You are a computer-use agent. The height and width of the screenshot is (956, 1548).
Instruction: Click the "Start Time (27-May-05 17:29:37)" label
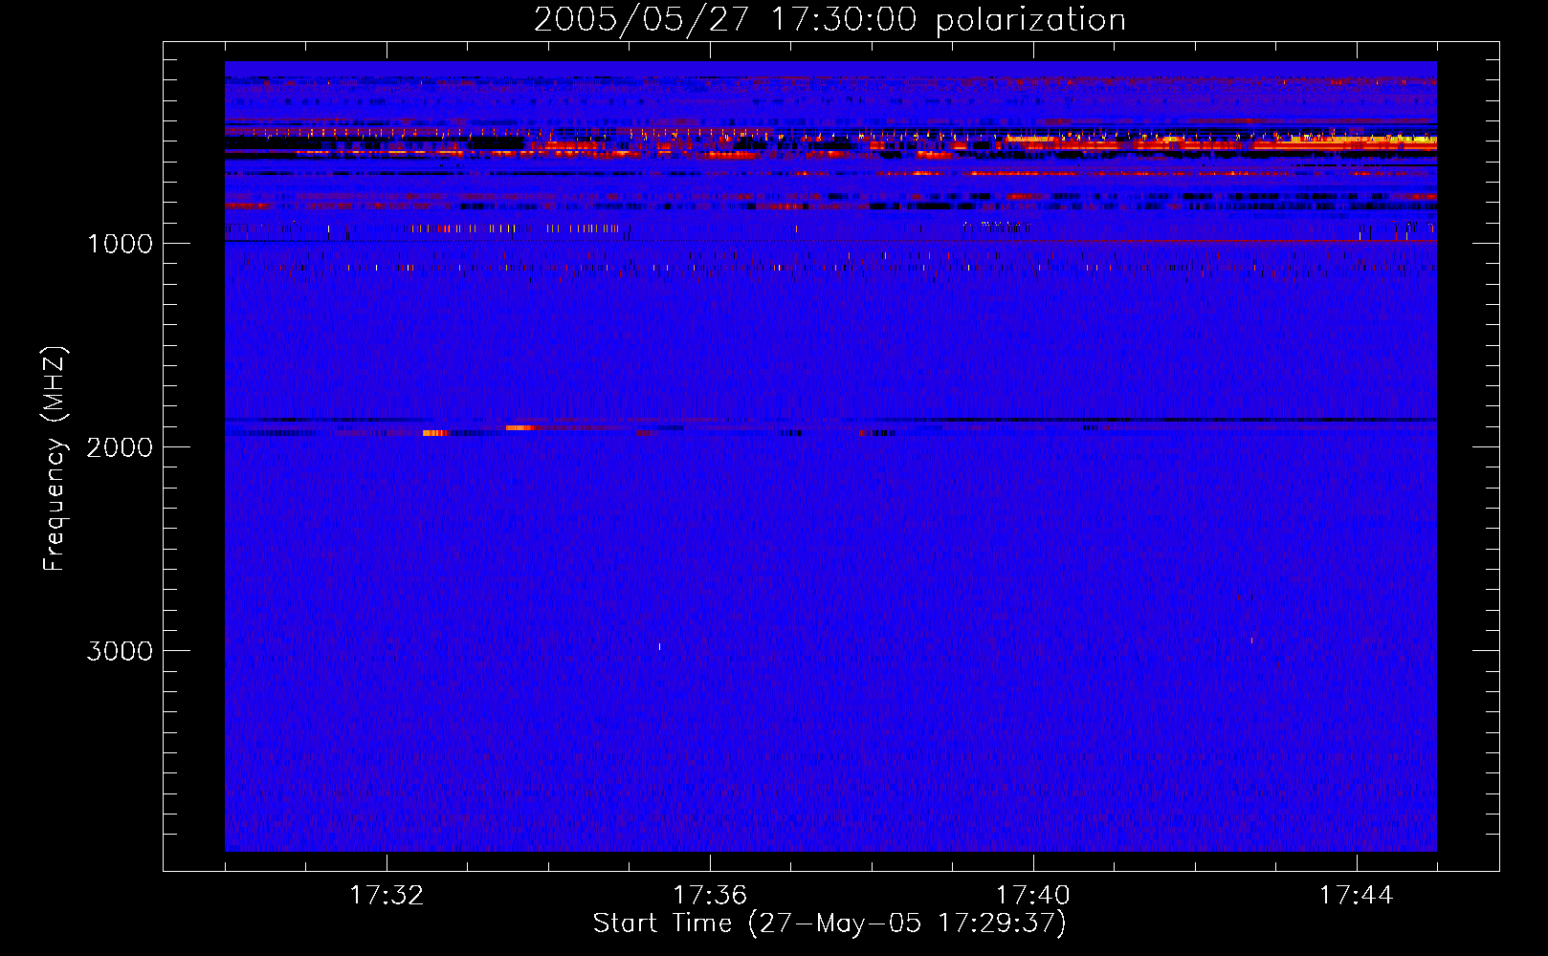pyautogui.click(x=829, y=923)
